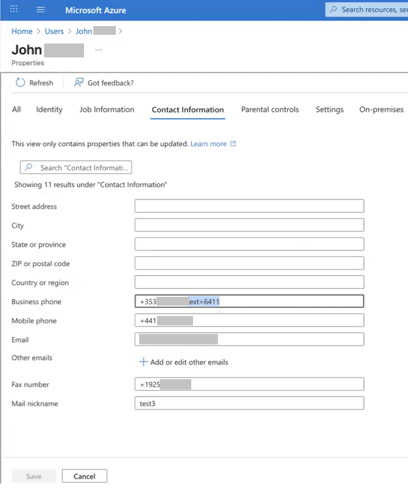Click the State or province label
Viewport: 408px width, 494px height.
point(39,245)
